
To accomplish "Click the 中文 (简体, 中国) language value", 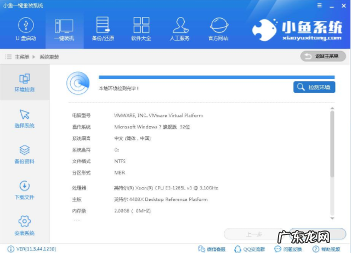I will click(132, 138).
